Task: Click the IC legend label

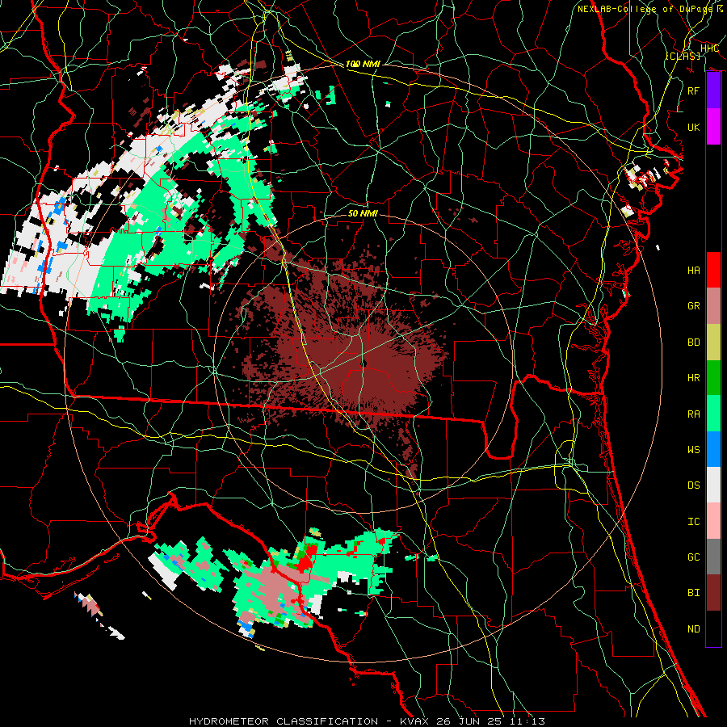Action: click(693, 522)
